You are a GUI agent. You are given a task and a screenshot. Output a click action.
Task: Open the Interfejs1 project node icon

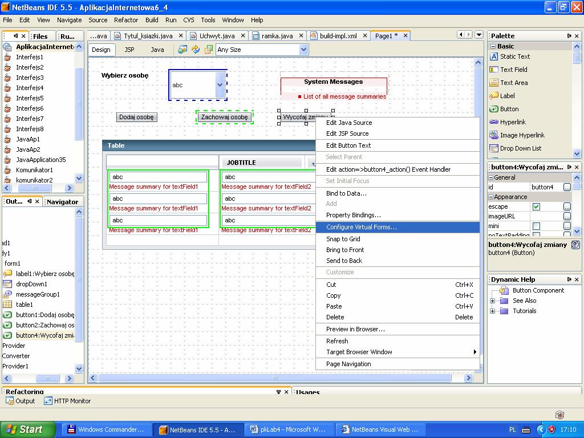coord(7,57)
